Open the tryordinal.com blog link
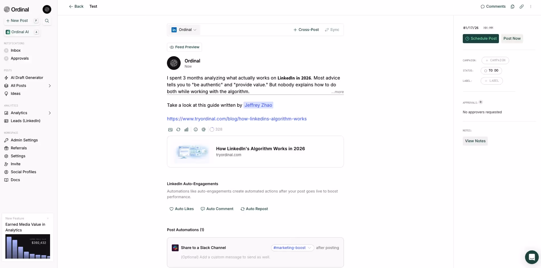541x268 pixels. pyautogui.click(x=237, y=119)
